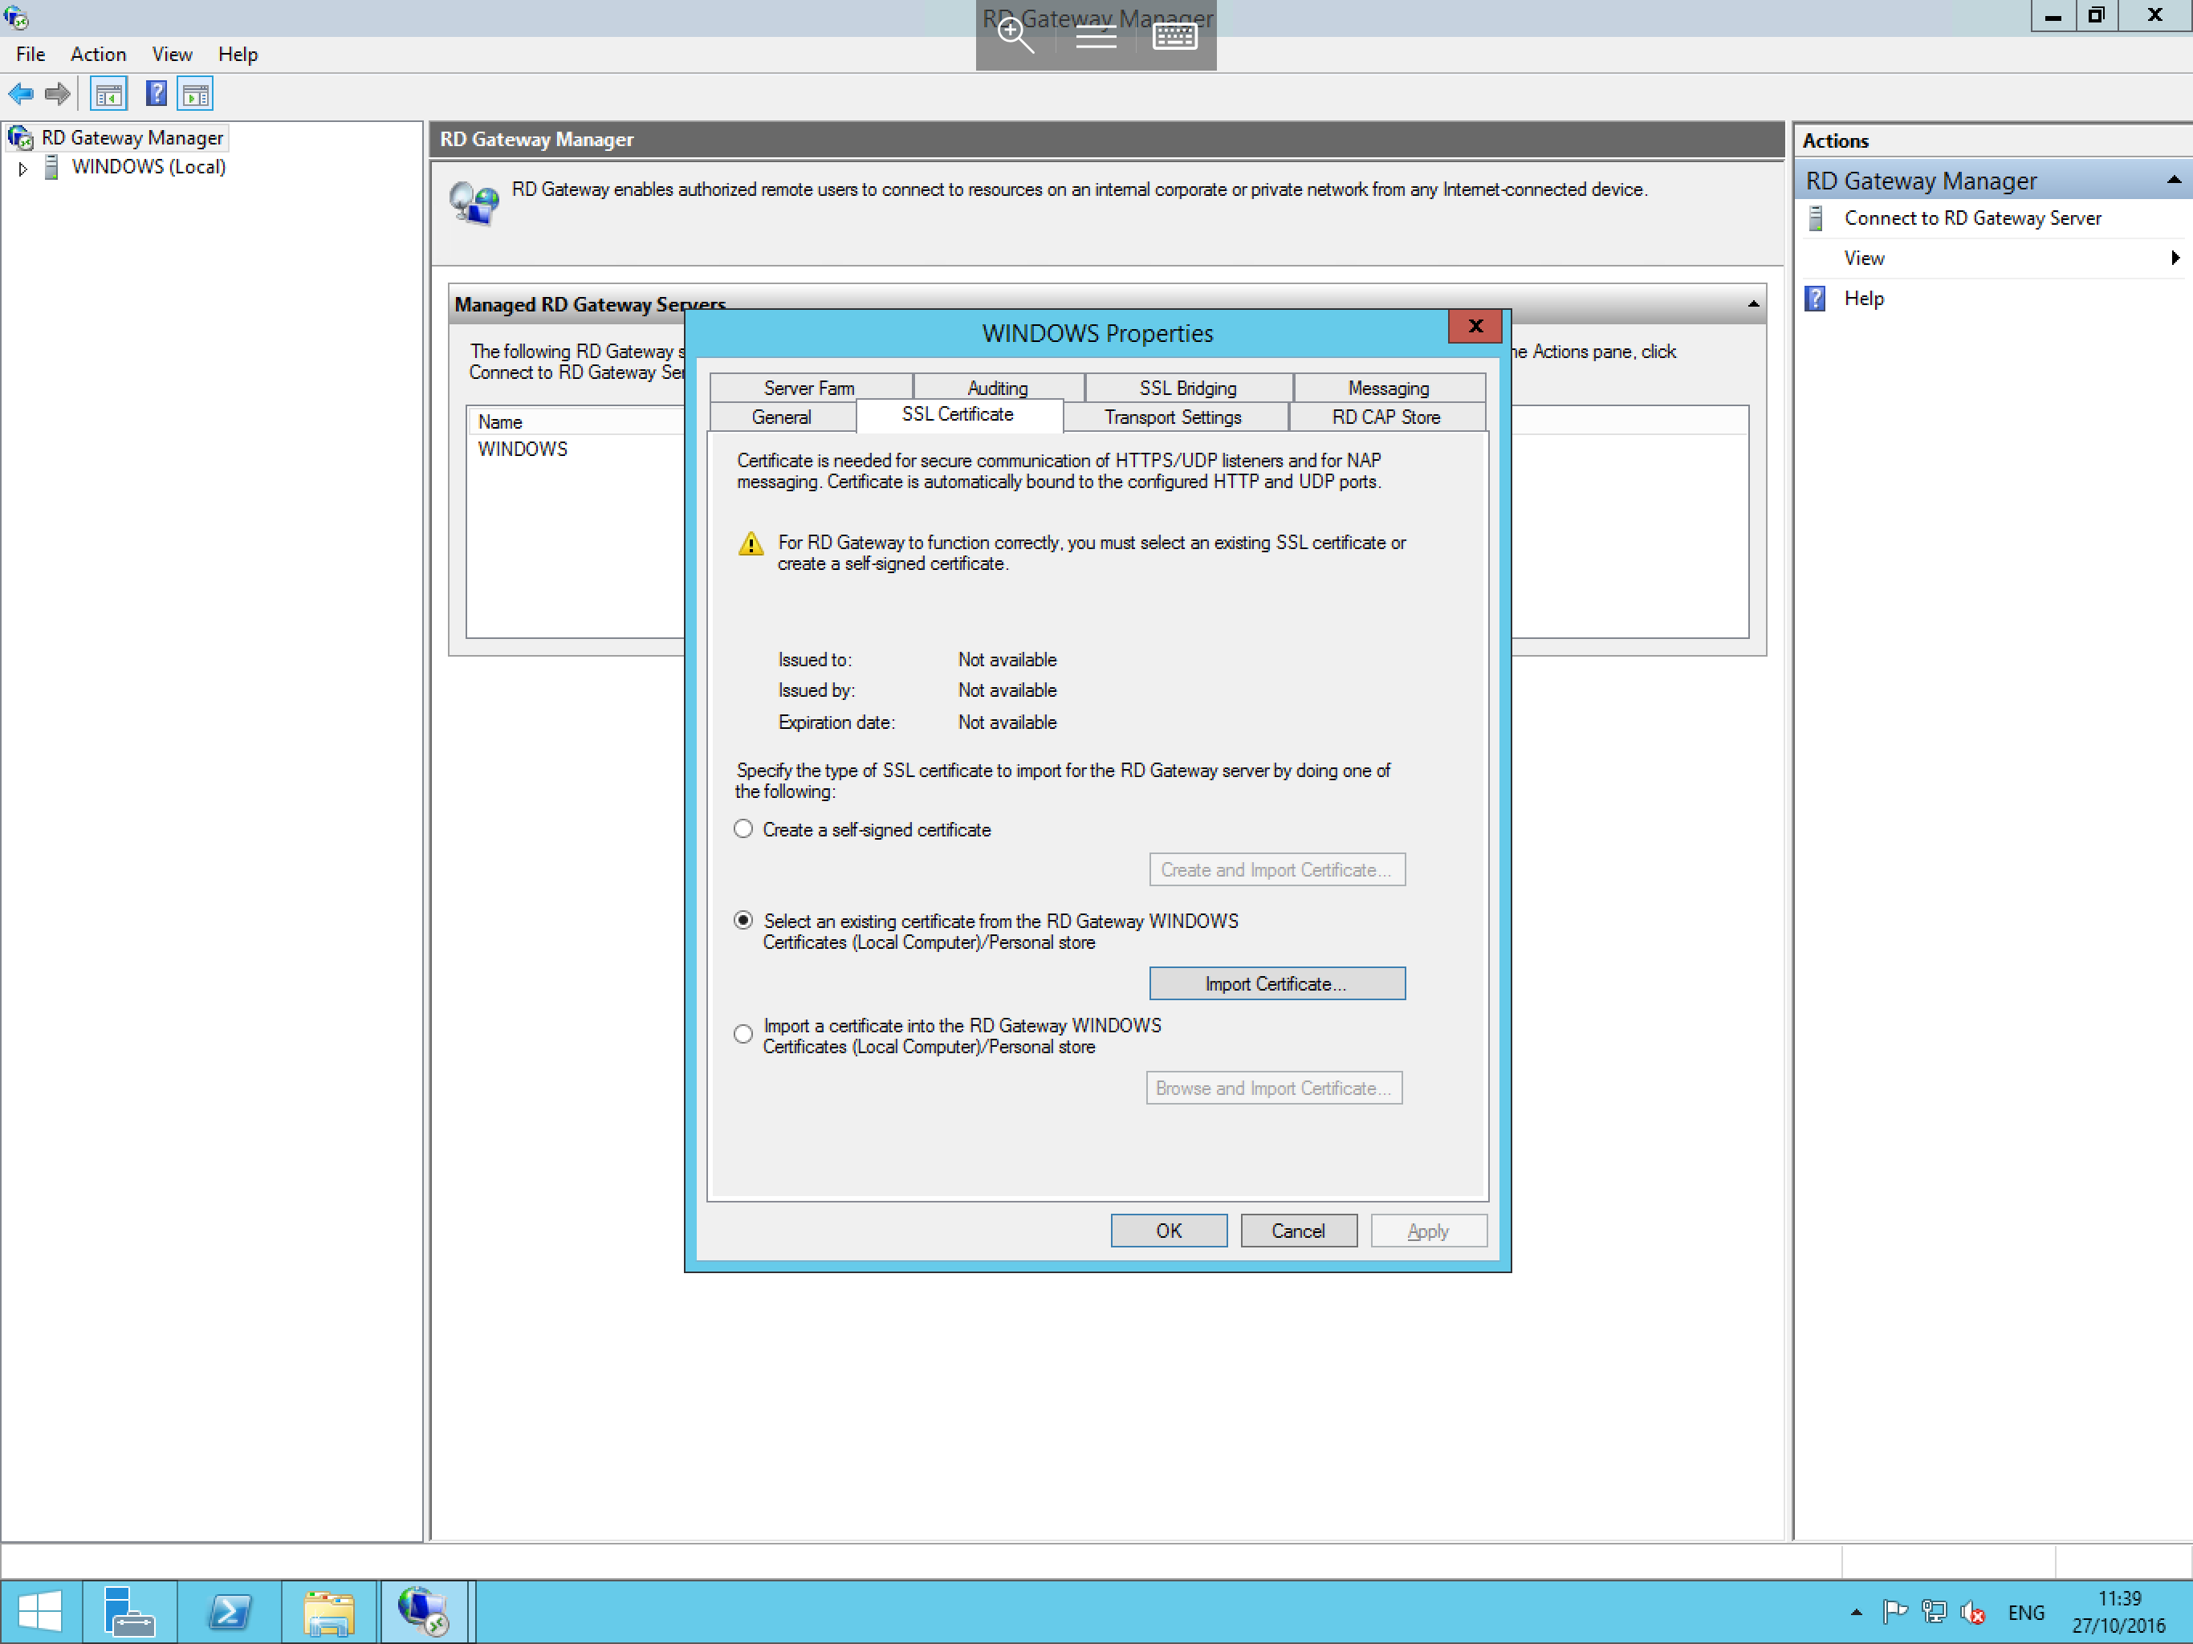Show hidden tray icons arrow
The width and height of the screenshot is (2193, 1644).
pyautogui.click(x=1856, y=1612)
